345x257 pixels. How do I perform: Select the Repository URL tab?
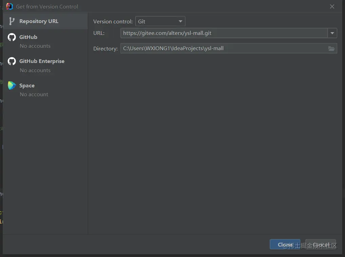click(x=45, y=21)
